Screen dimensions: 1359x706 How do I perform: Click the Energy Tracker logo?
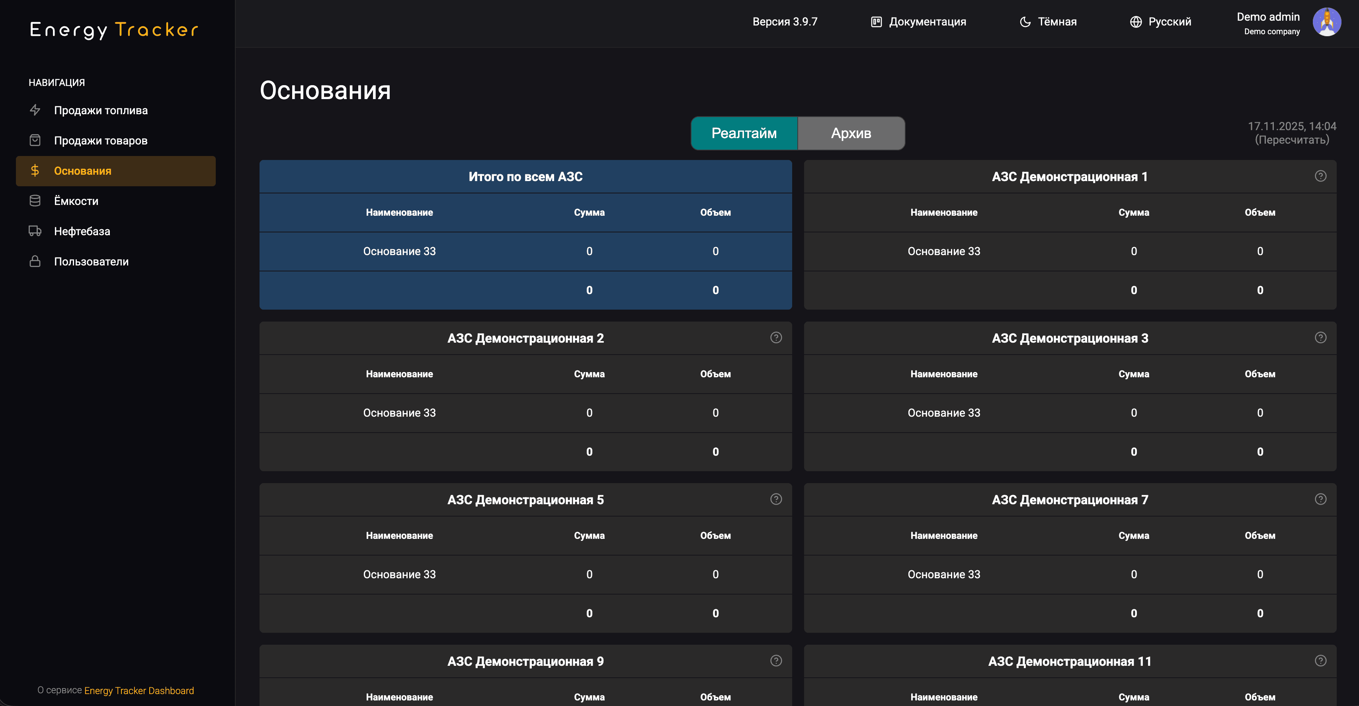pos(113,30)
